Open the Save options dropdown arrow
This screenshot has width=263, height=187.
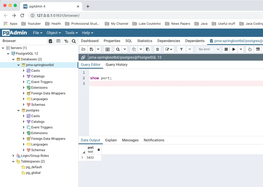click(98, 49)
